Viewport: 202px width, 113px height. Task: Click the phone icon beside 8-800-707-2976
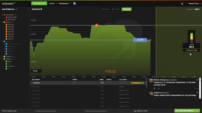tap(135, 111)
